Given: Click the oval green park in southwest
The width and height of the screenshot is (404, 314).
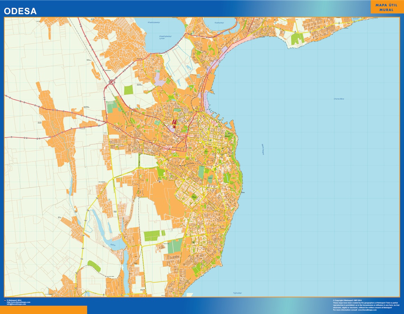Looking at the screenshot, I should coord(93,266).
